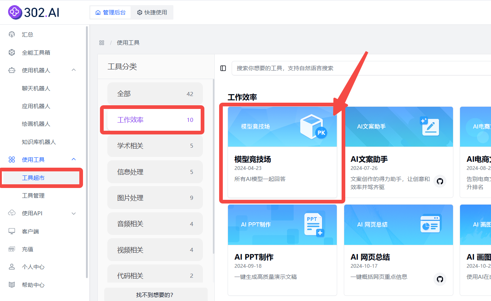Click the main sidebar vertical scrollbar
Screen dimensions: 491x301
87,151
